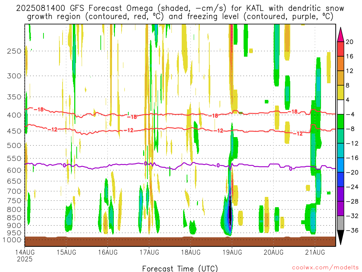The height and width of the screenshot is (272, 362).
Task: Click the colorbar value -32
Action: [x=352, y=216]
